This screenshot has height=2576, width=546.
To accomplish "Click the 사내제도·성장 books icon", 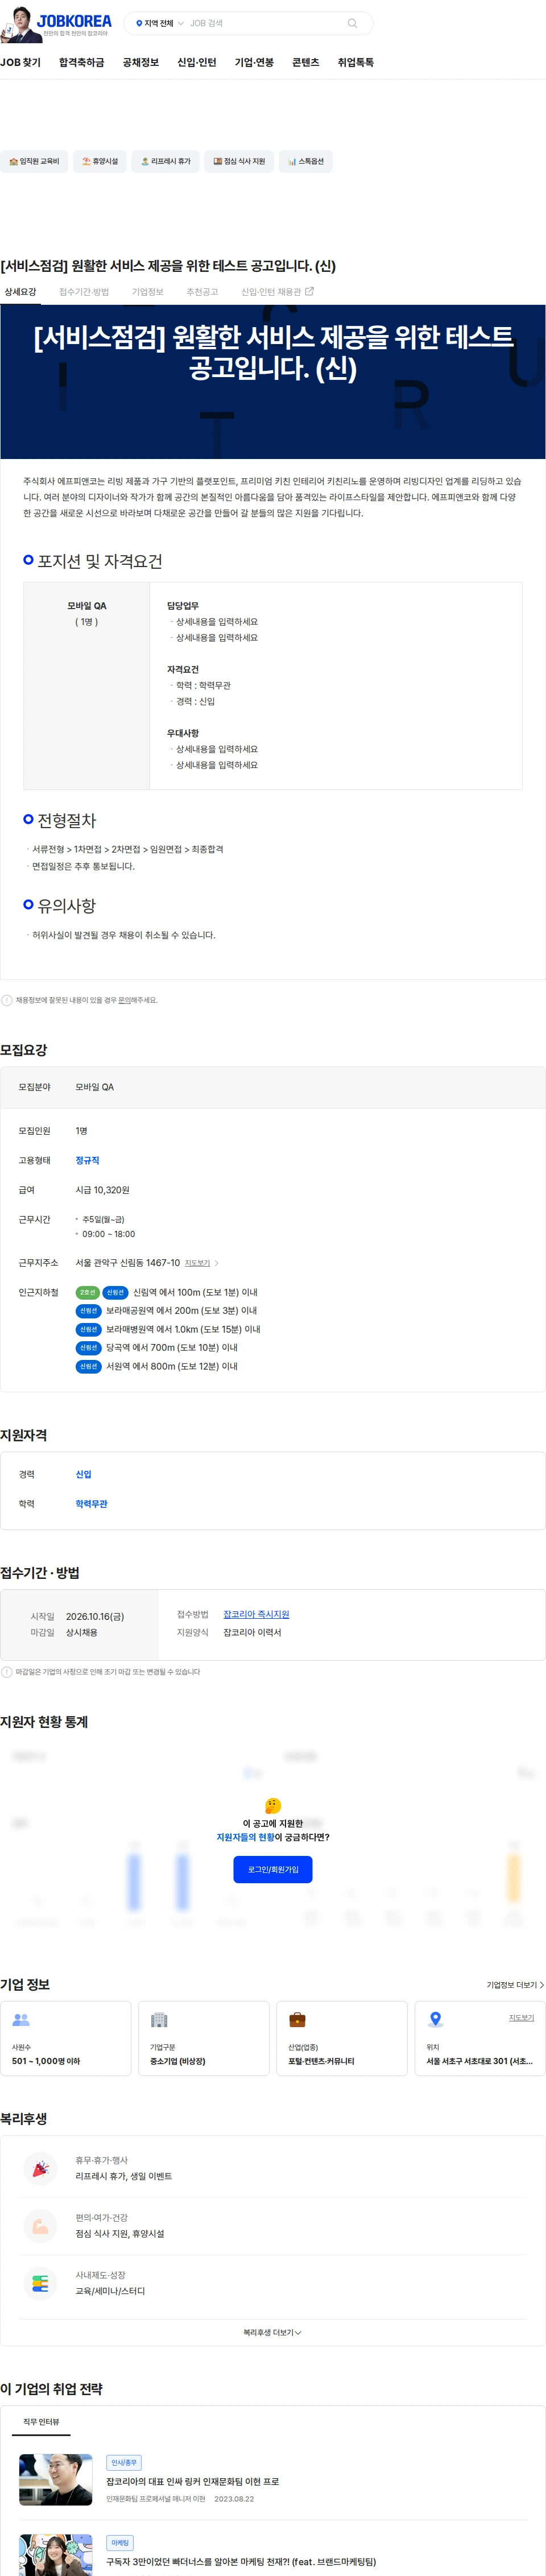I will 41,2283.
